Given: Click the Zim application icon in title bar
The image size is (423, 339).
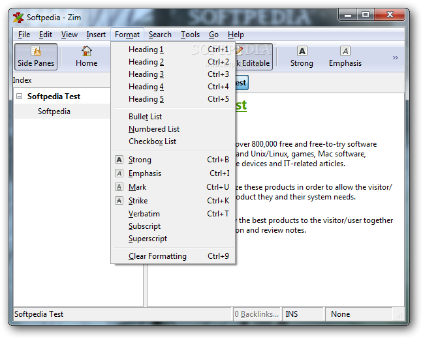Looking at the screenshot, I should coord(18,18).
